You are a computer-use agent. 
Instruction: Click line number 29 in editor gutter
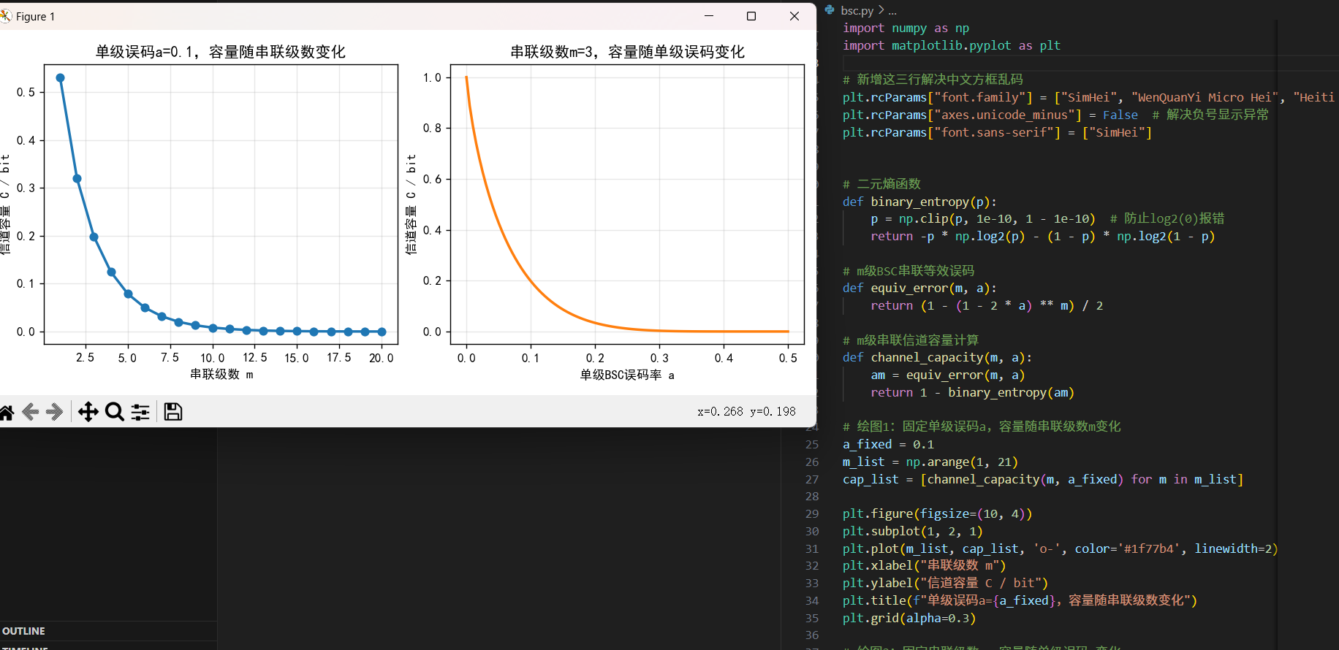[x=812, y=513]
